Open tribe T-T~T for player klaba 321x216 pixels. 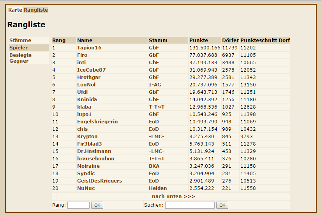tap(157, 107)
